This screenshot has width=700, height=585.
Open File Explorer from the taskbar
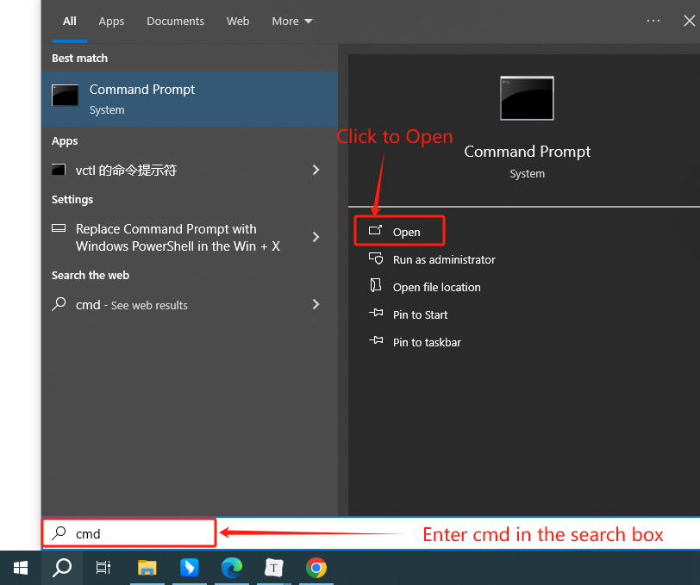(147, 568)
